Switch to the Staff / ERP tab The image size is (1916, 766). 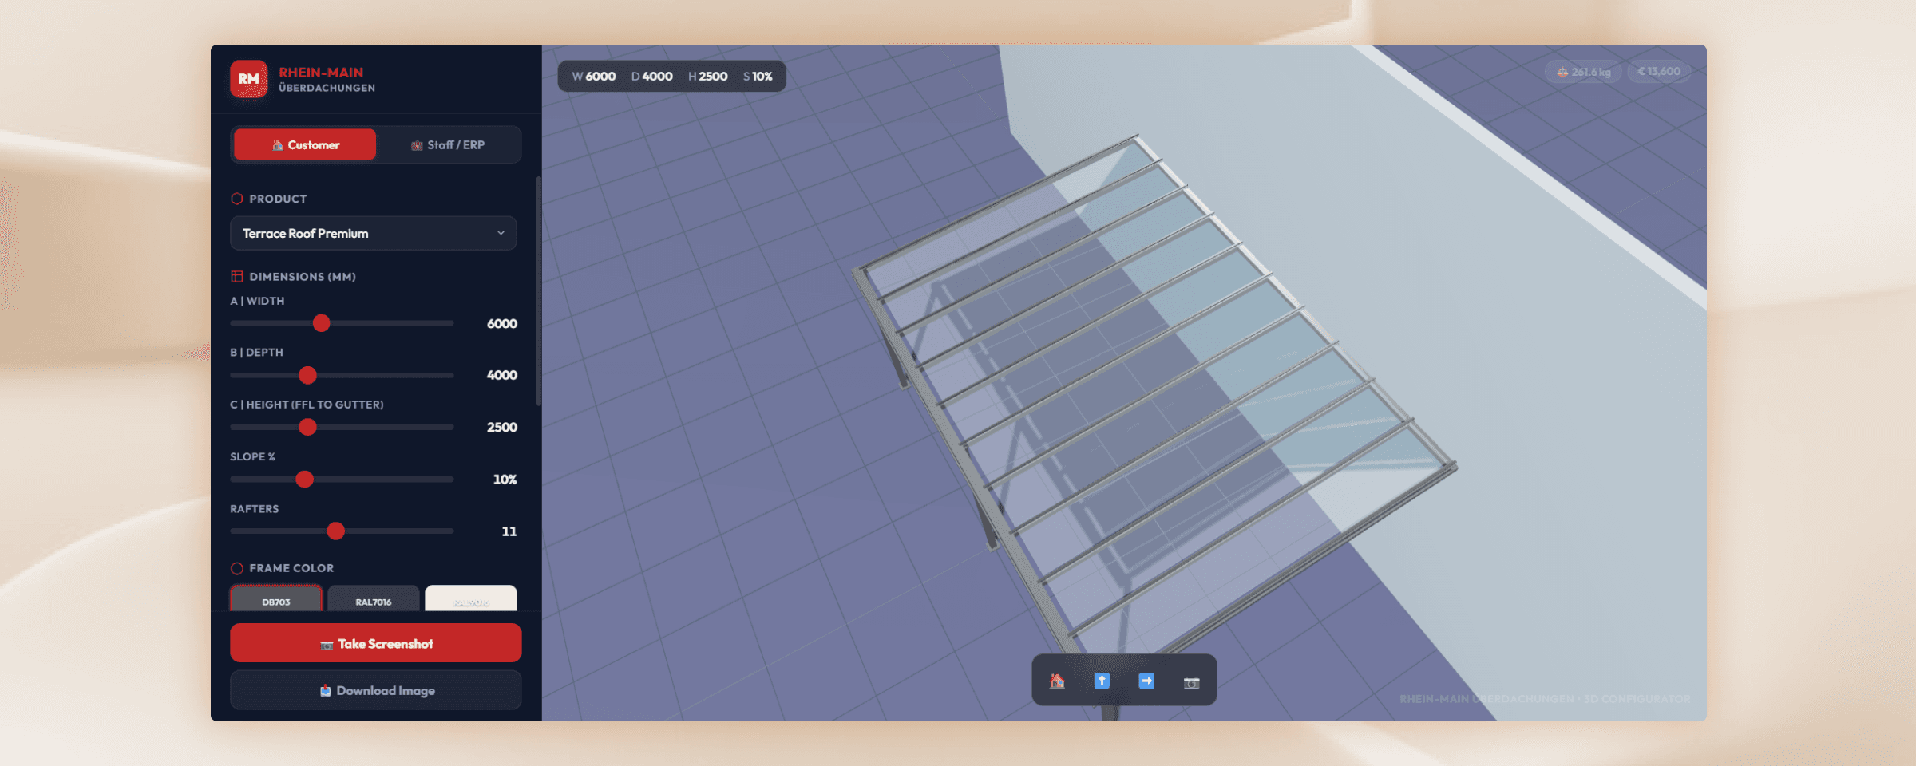tap(448, 144)
